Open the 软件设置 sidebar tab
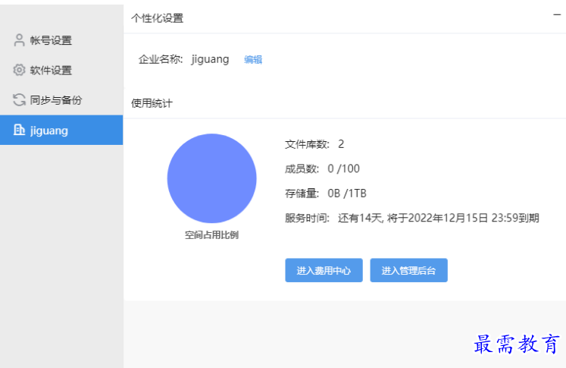The height and width of the screenshot is (368, 566). point(61,70)
